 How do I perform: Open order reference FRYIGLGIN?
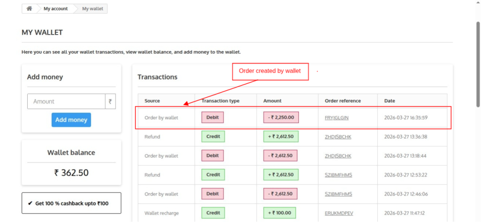(x=336, y=118)
